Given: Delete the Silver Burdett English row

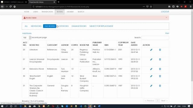Looking at the screenshot, I should click(x=160, y=76).
